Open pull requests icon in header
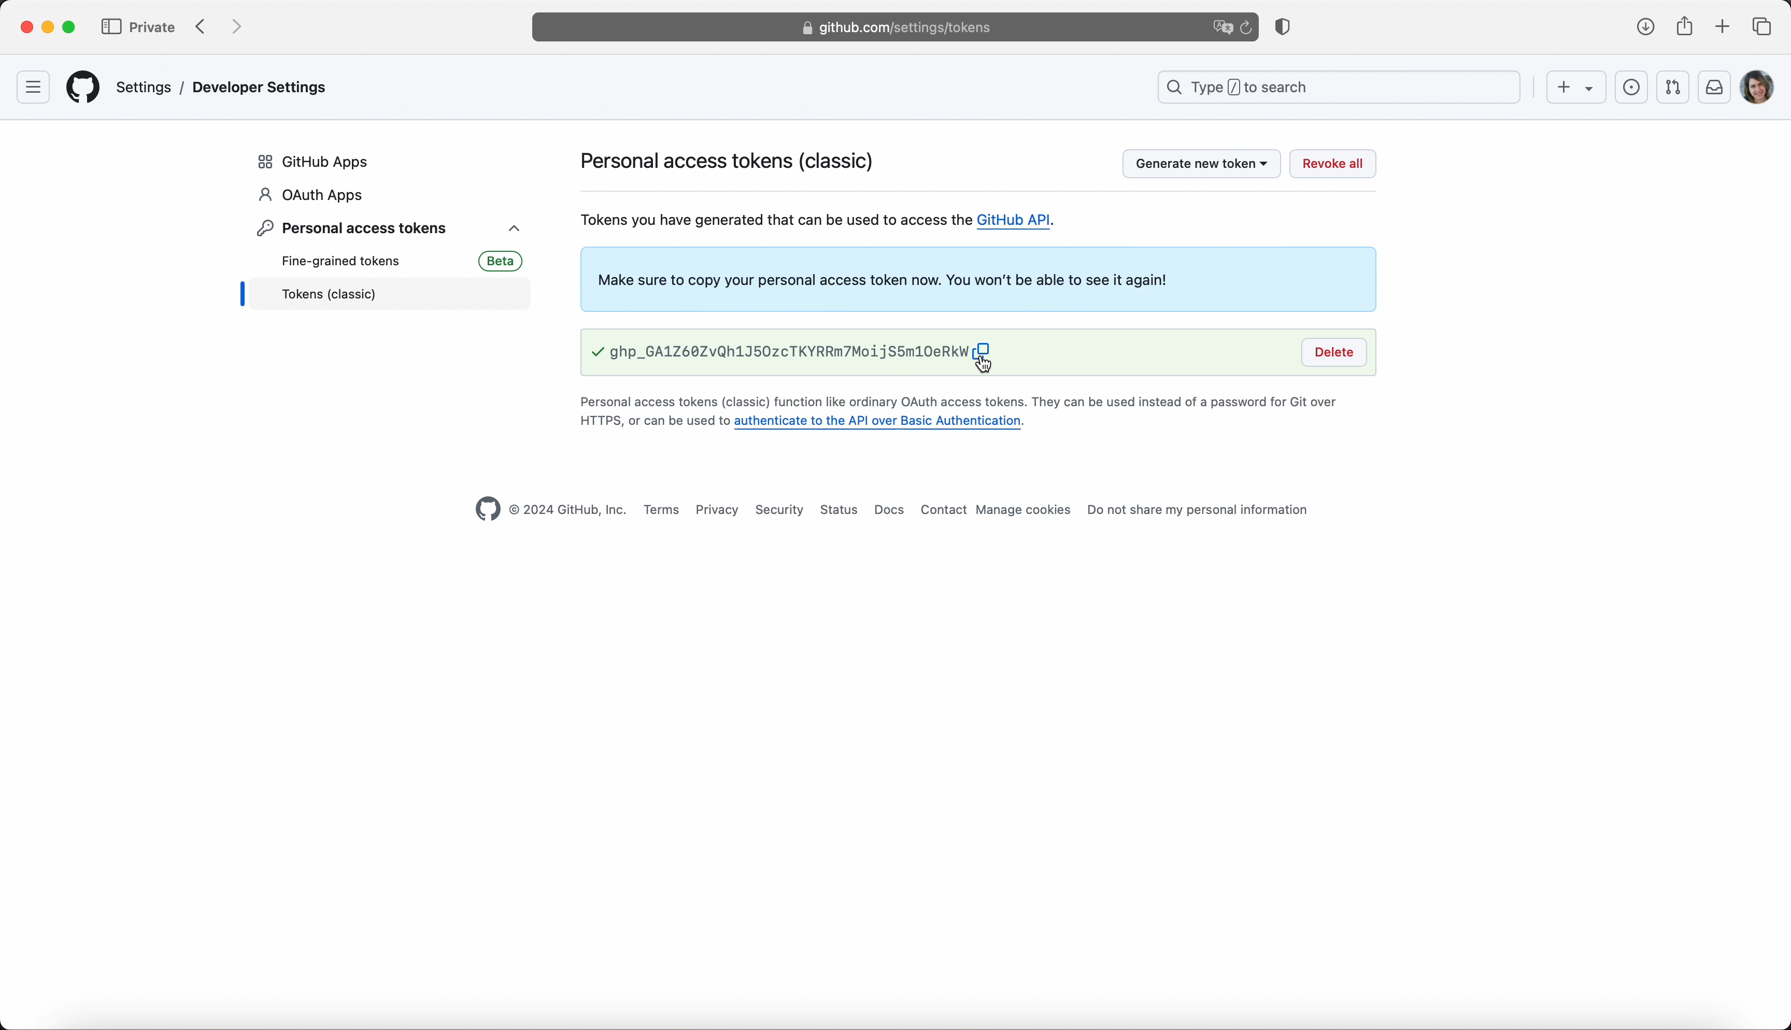Viewport: 1791px width, 1030px height. click(1672, 88)
